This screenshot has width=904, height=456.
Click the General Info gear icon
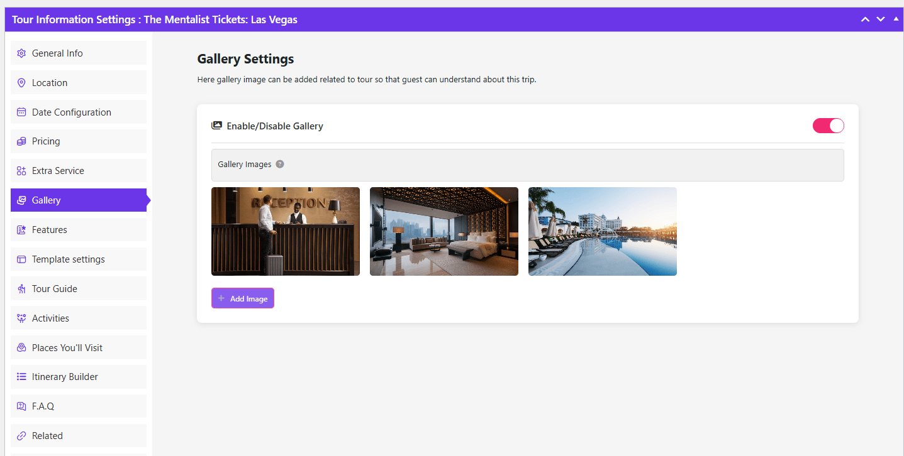21,53
